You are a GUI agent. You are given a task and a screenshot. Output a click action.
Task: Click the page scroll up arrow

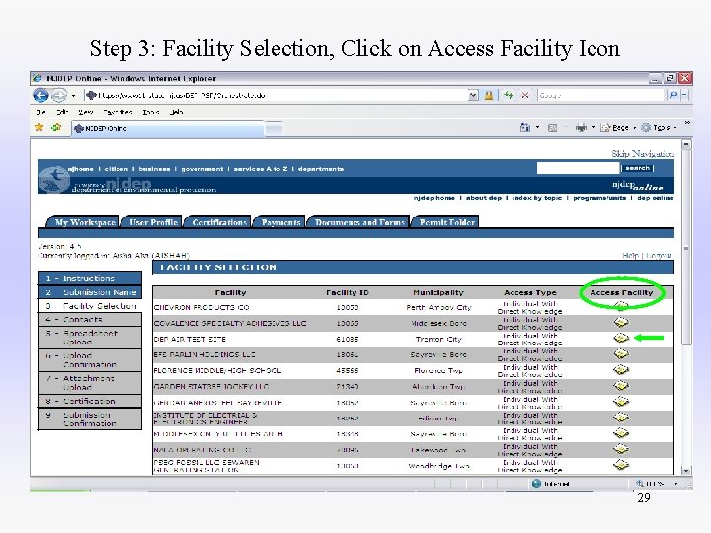point(686,144)
